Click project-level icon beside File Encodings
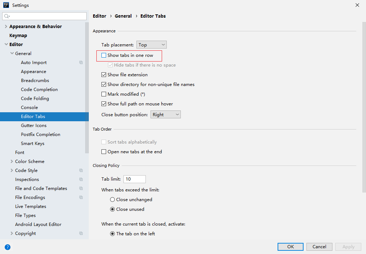This screenshot has width=366, height=254. point(81,197)
